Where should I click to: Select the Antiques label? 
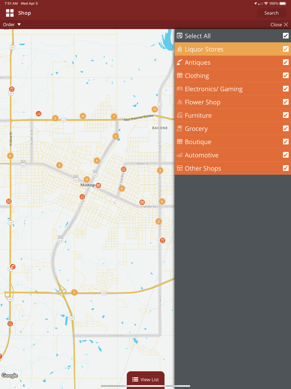[198, 62]
